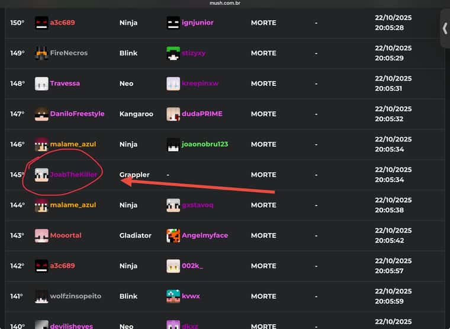
Task: Open dudaPRIME player profile
Action: coord(202,114)
